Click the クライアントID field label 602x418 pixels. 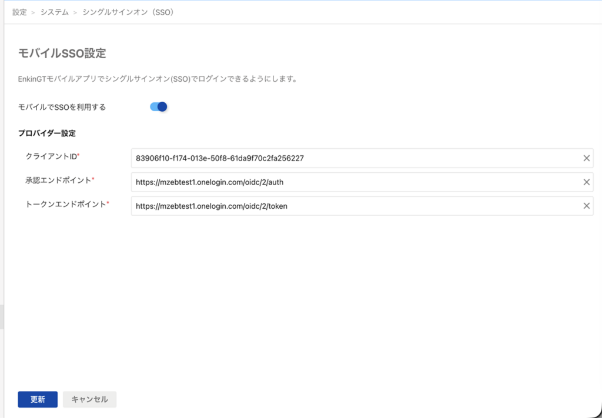point(51,156)
